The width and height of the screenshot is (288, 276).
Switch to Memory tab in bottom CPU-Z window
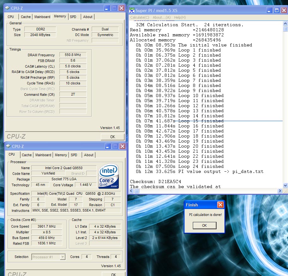[61, 155]
